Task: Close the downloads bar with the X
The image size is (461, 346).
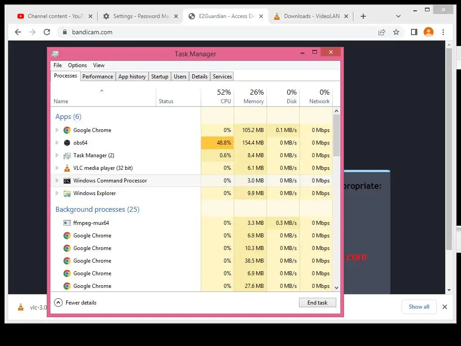Action: 444,307
